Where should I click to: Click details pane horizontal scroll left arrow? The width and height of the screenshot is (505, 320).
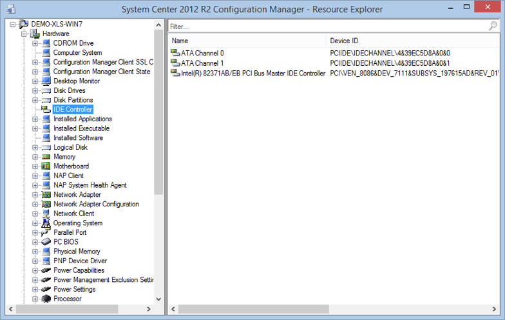pyautogui.click(x=173, y=309)
